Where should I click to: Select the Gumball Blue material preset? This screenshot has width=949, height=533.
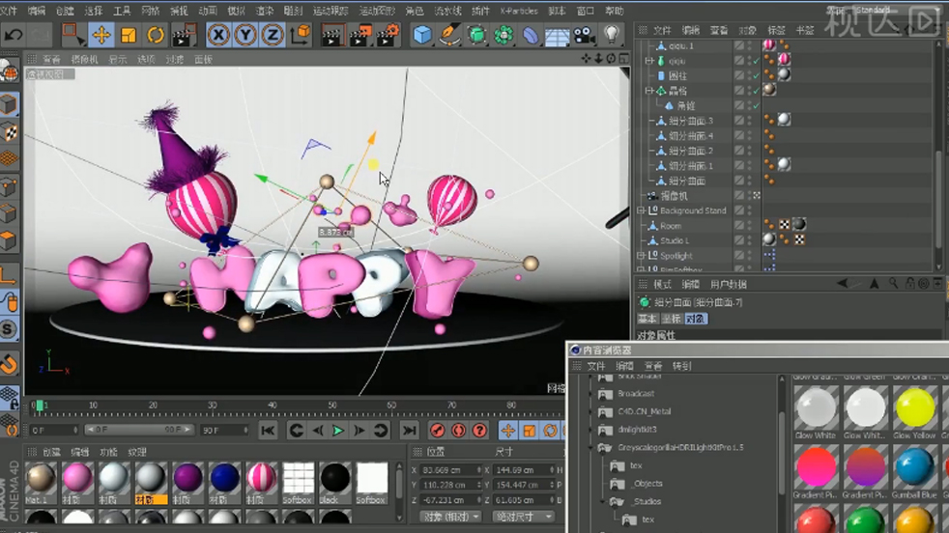pyautogui.click(x=914, y=467)
